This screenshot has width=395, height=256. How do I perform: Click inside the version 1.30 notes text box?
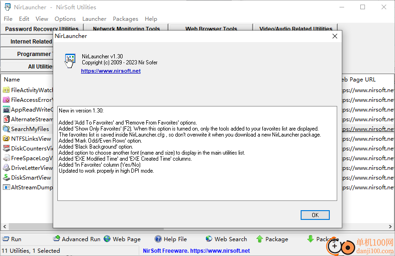click(x=197, y=153)
